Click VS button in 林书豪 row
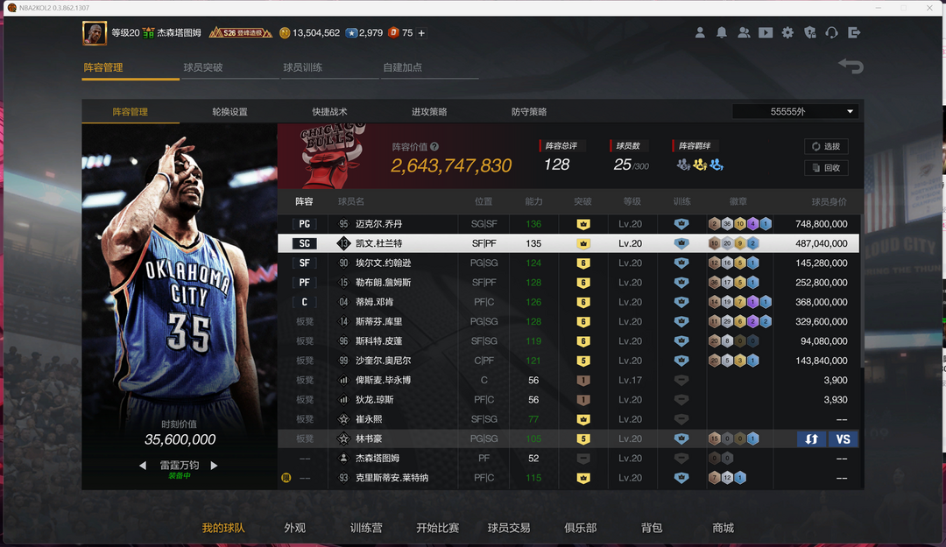This screenshot has height=547, width=946. pyautogui.click(x=843, y=439)
